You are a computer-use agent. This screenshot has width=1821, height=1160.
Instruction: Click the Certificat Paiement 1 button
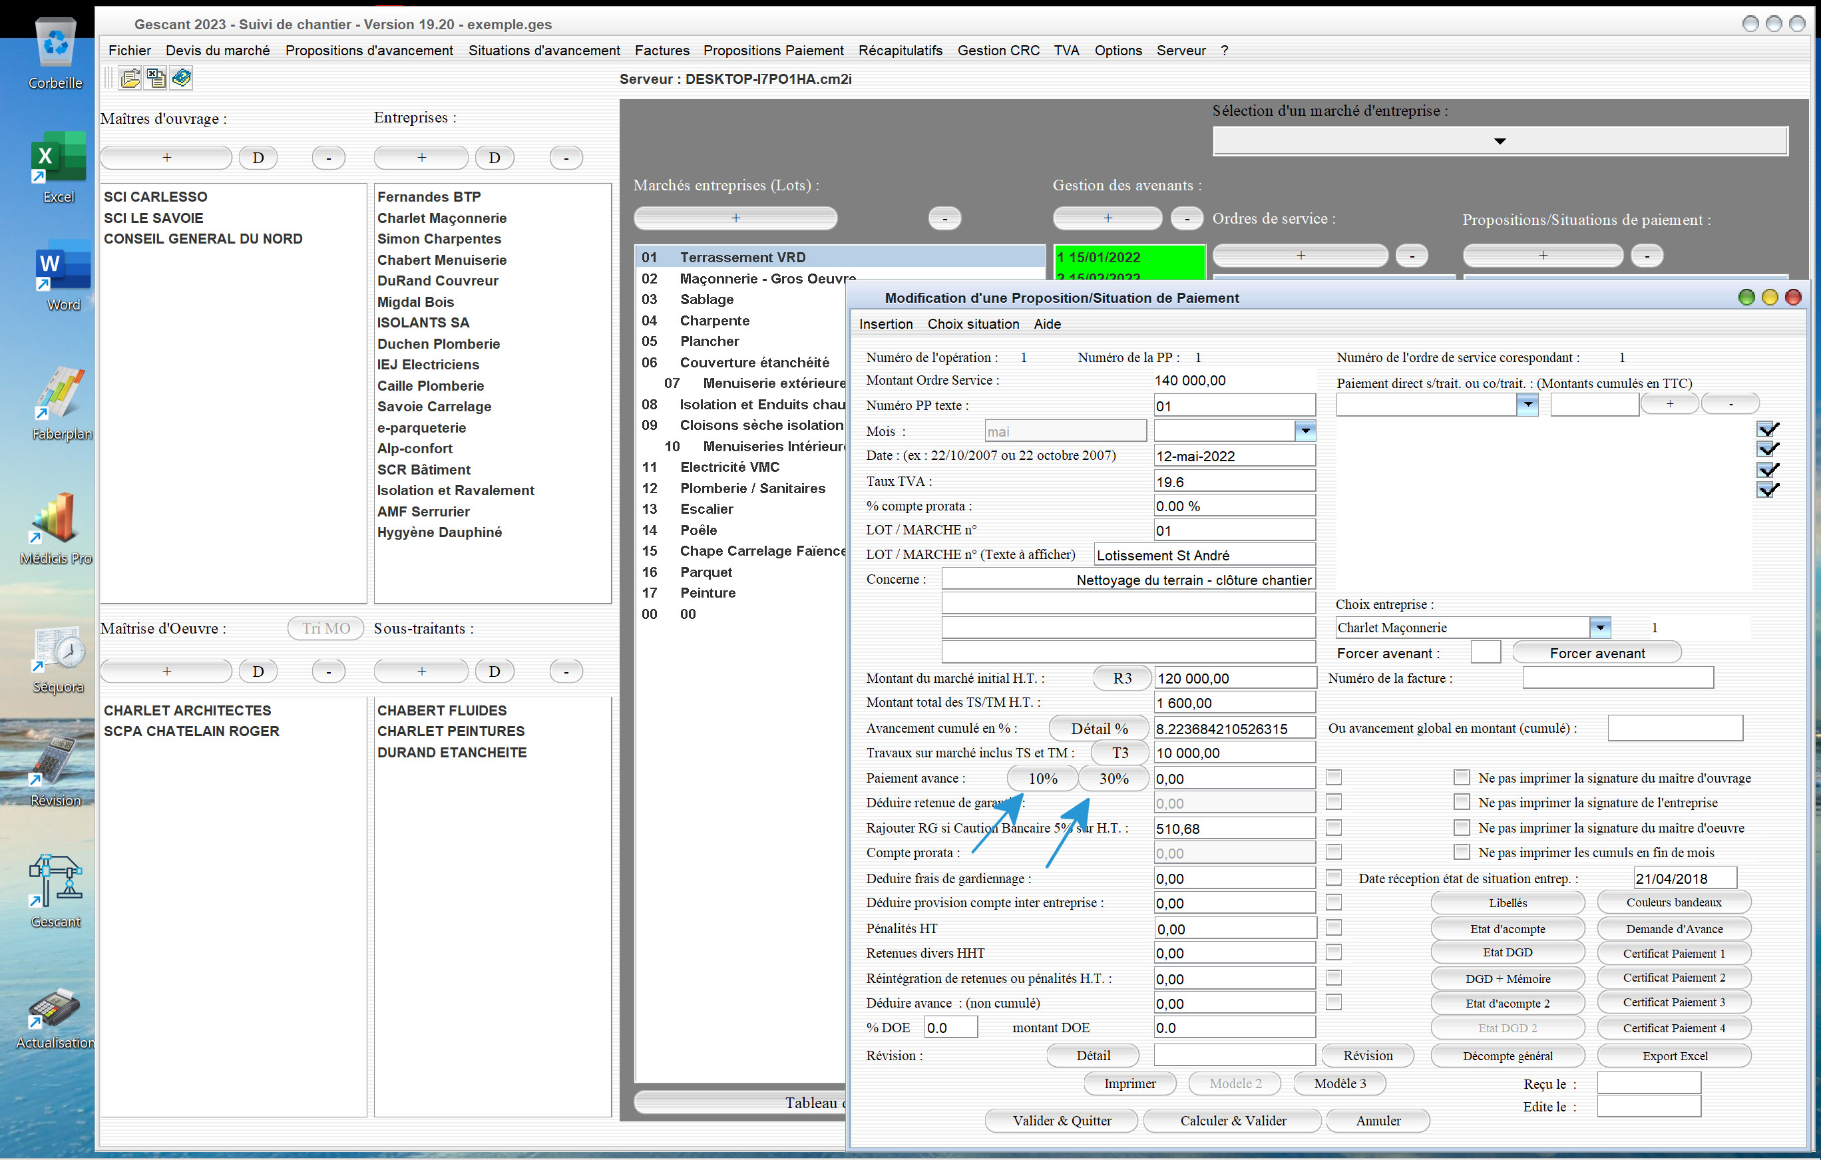[x=1673, y=953]
